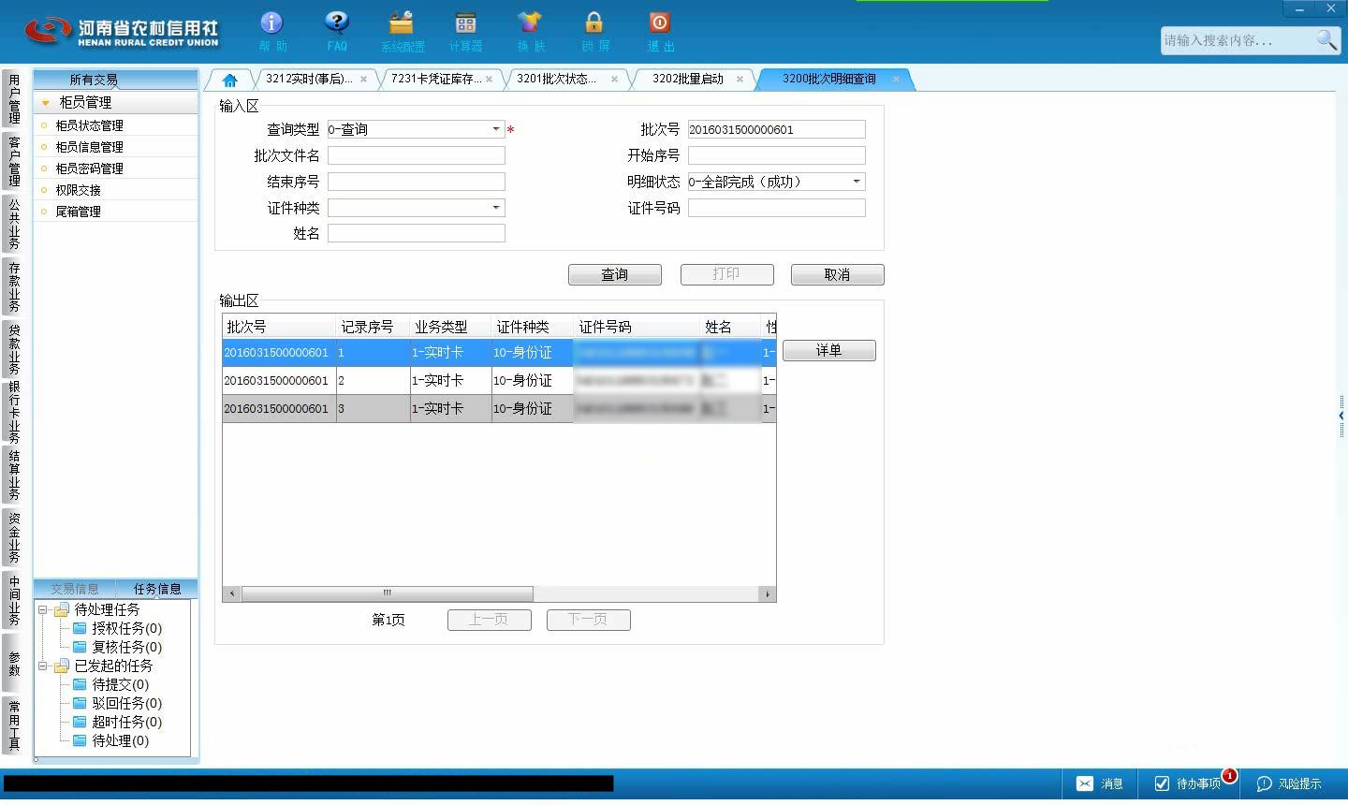Open the 查询类型 dropdown
This screenshot has width=1348, height=805.
[496, 129]
